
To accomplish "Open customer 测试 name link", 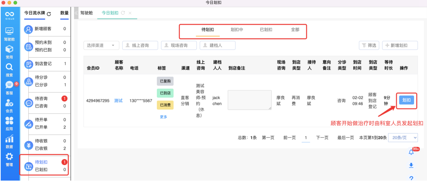I will pyautogui.click(x=119, y=101).
